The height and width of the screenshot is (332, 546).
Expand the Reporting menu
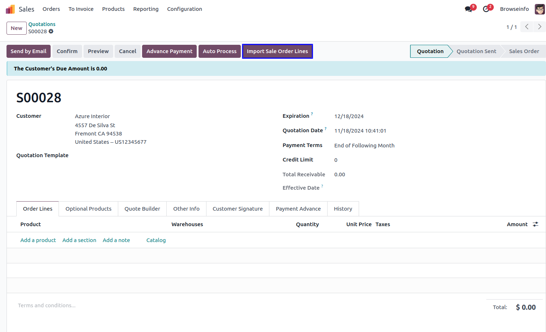tap(146, 9)
